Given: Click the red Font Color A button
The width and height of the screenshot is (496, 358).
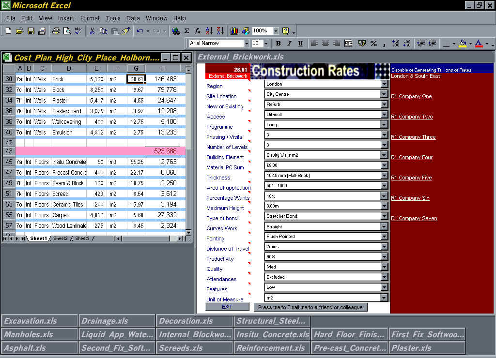Looking at the screenshot, I should click(479, 43).
